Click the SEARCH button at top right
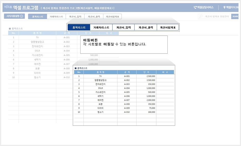The image size is (241, 146). pyautogui.click(x=235, y=16)
